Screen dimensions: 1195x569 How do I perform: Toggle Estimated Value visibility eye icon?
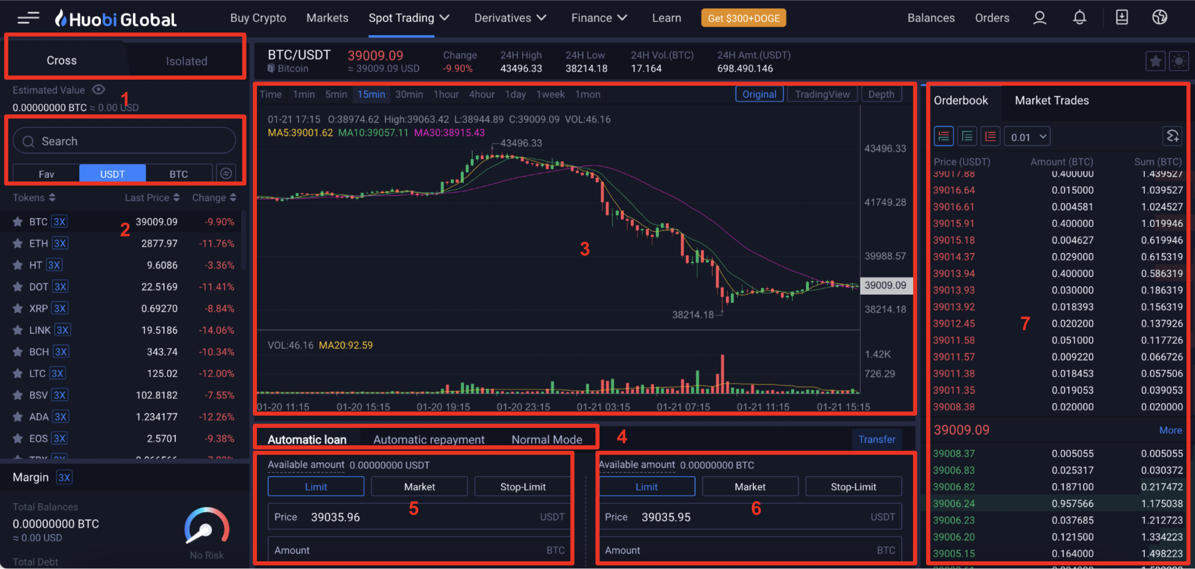point(98,90)
